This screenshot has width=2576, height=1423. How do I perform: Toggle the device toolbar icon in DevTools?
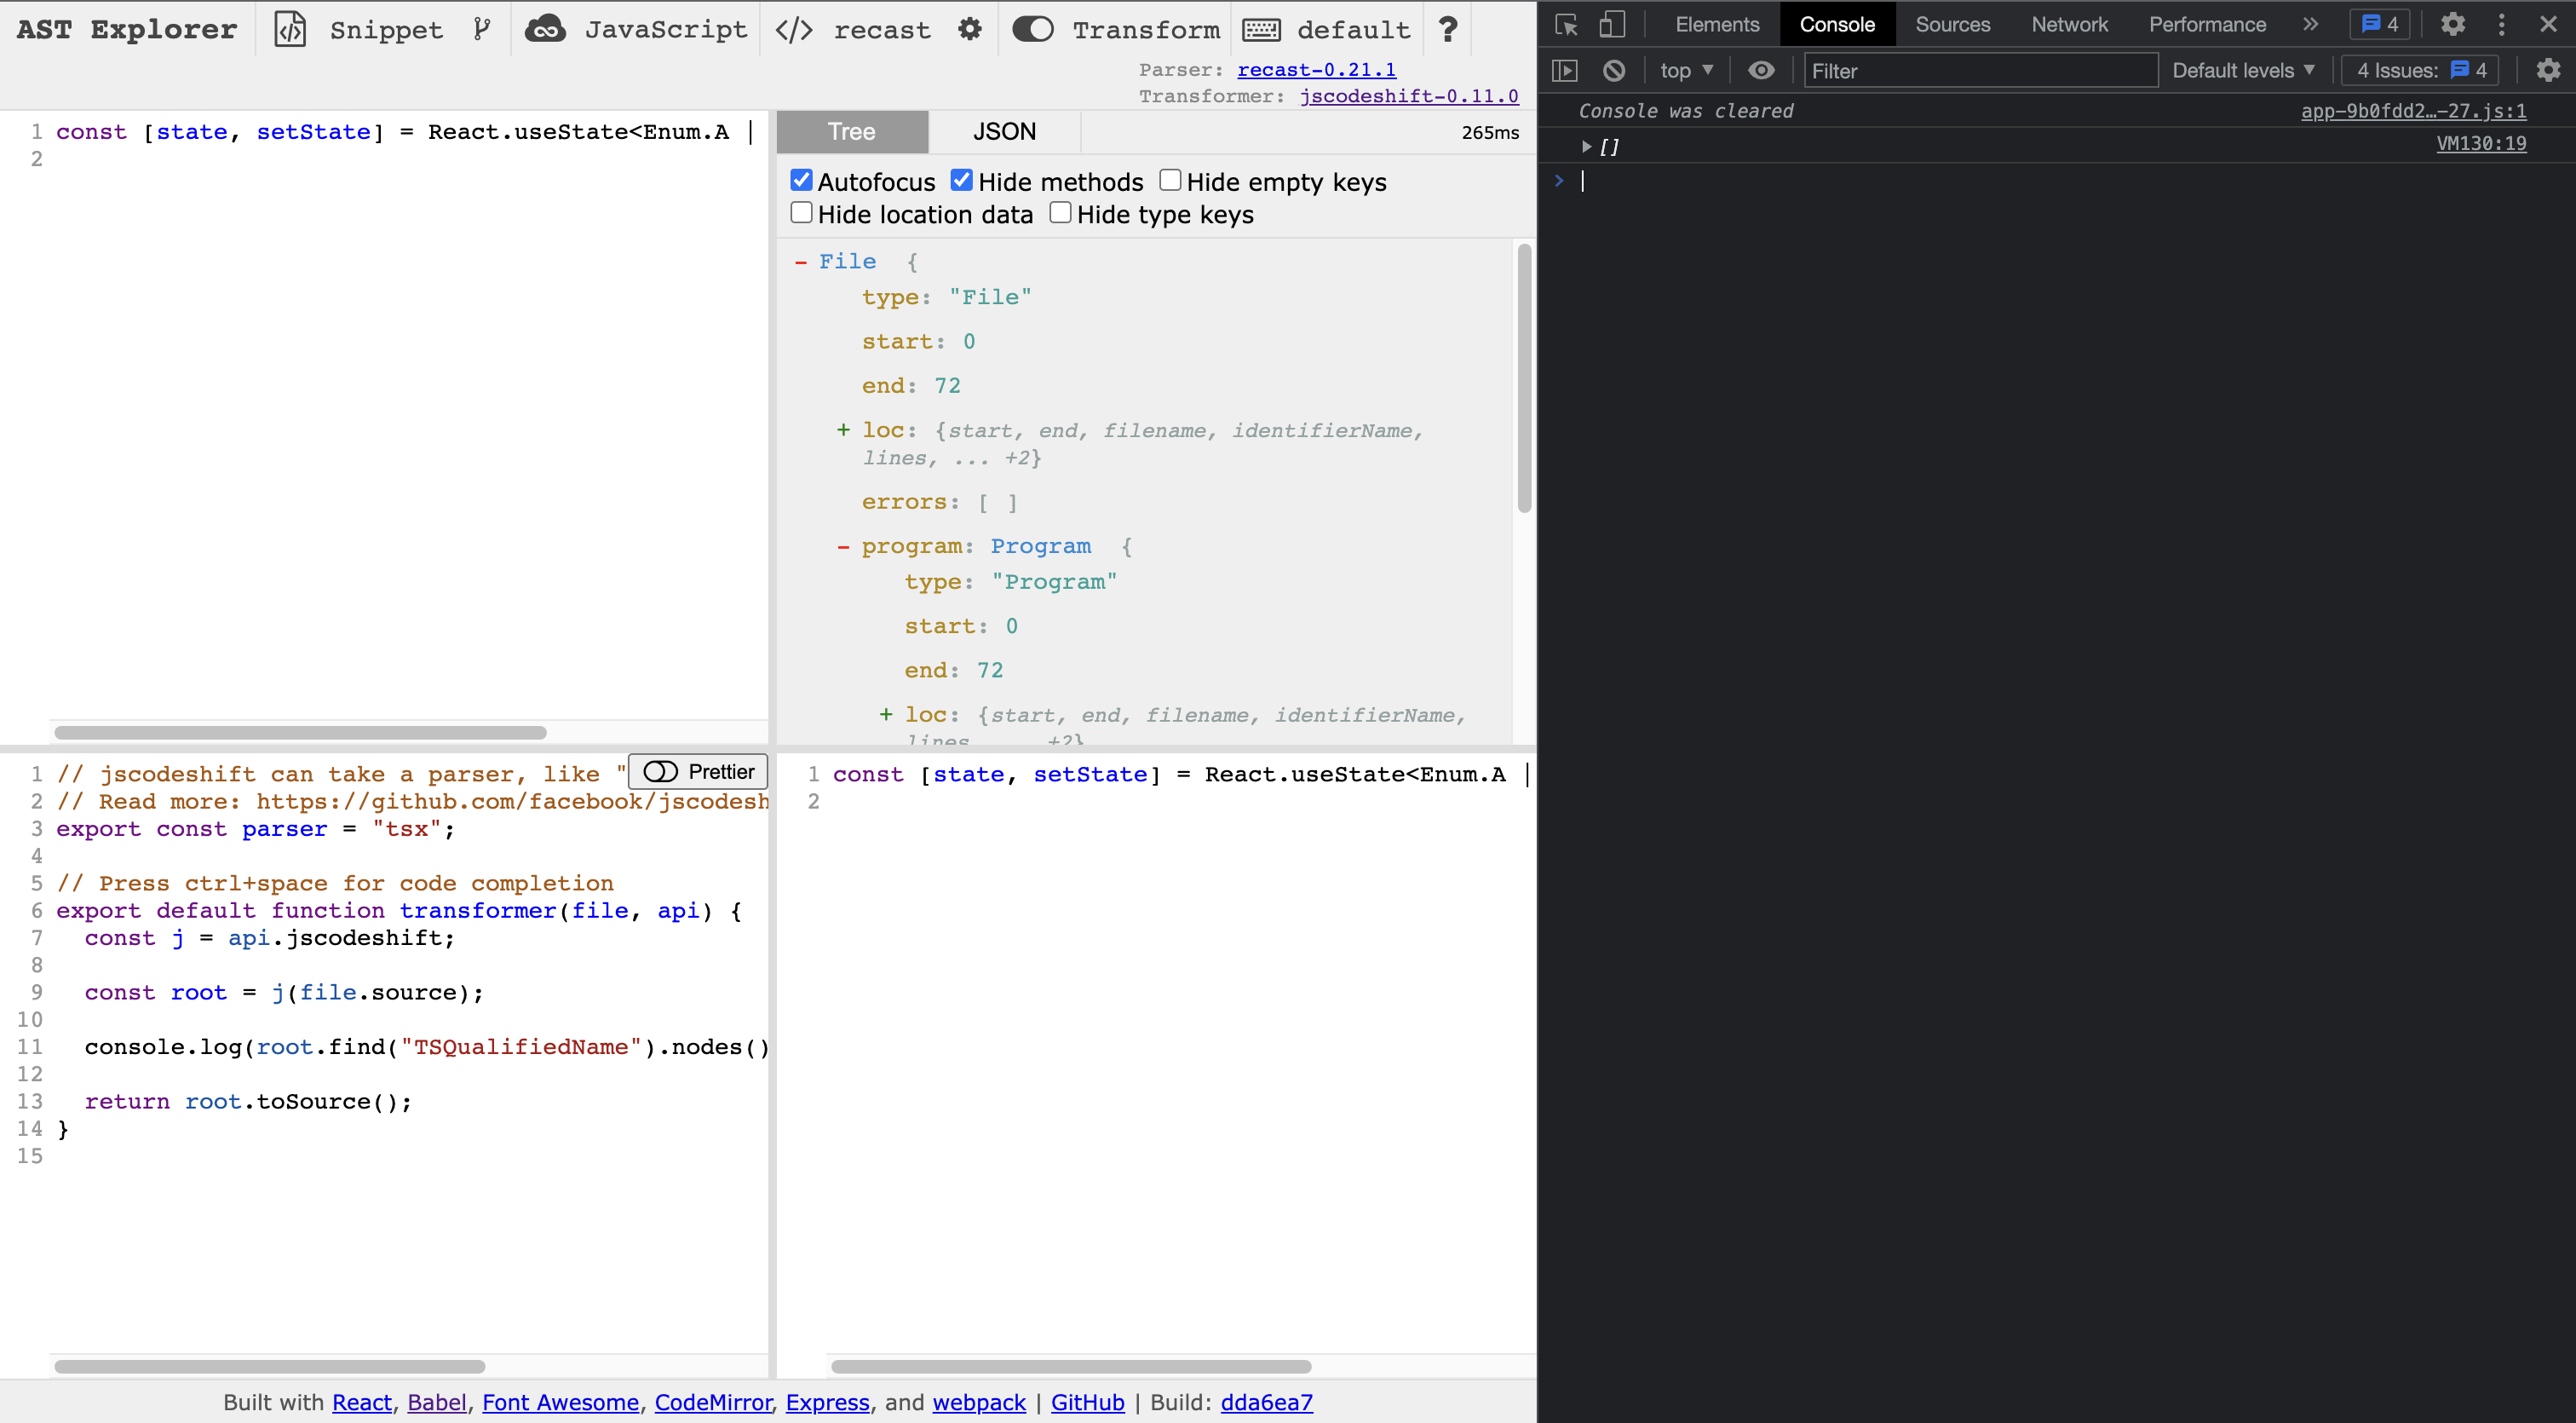pos(1612,24)
